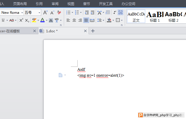Image resolution: width=186 pixels, height=119 pixels.
Task: Expand bullet list style dropdown arrow
Action: click(72, 13)
